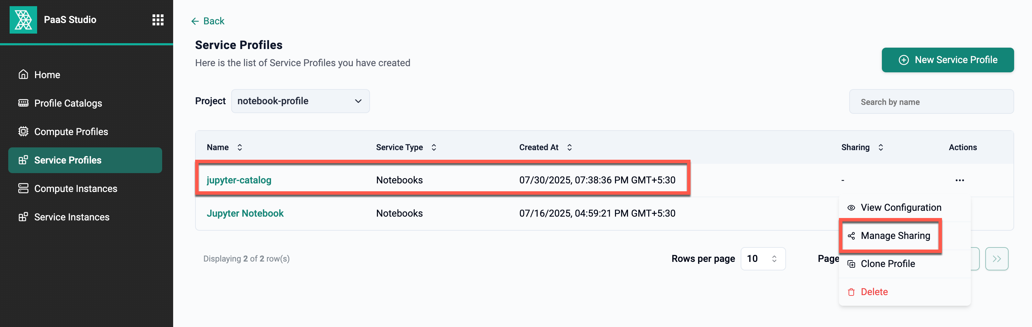Click Notebooks type in jupyter-catalog row
Image resolution: width=1032 pixels, height=327 pixels.
click(x=399, y=180)
